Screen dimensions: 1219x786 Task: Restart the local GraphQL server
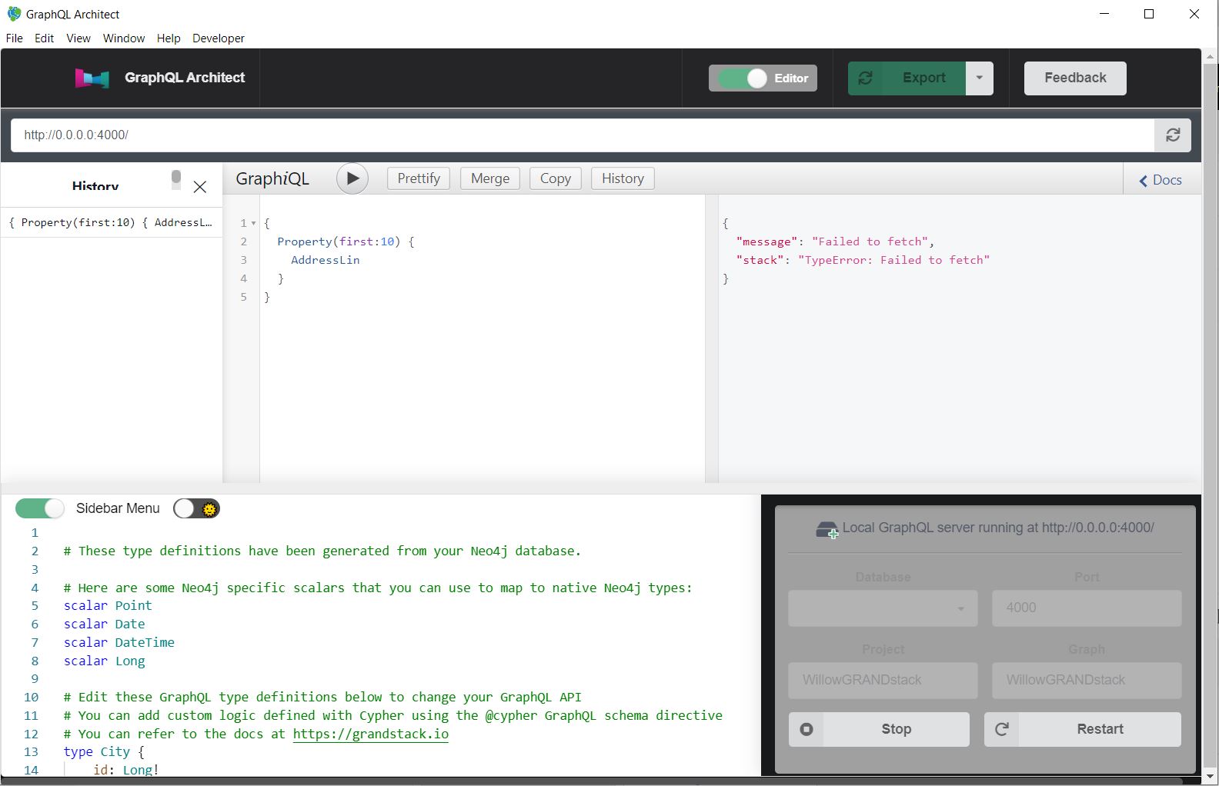[1083, 729]
